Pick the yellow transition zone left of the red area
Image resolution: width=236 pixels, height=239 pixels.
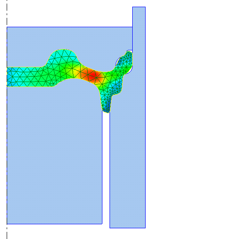pos(77,72)
